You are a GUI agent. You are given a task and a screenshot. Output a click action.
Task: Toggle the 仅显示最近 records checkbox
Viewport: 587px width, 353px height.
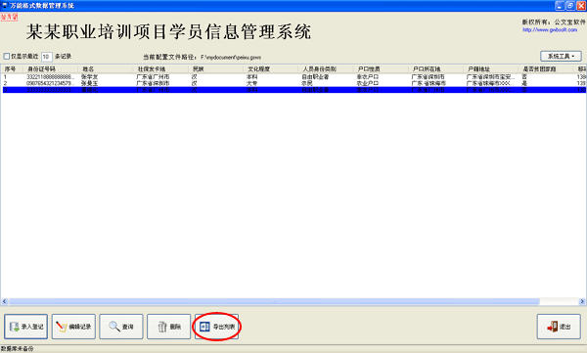tap(7, 56)
